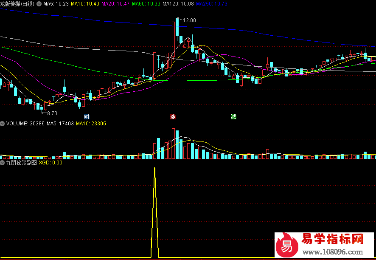Open the VOLUME panel dropdown arrow
The width and height of the screenshot is (376, 260).
click(3, 124)
